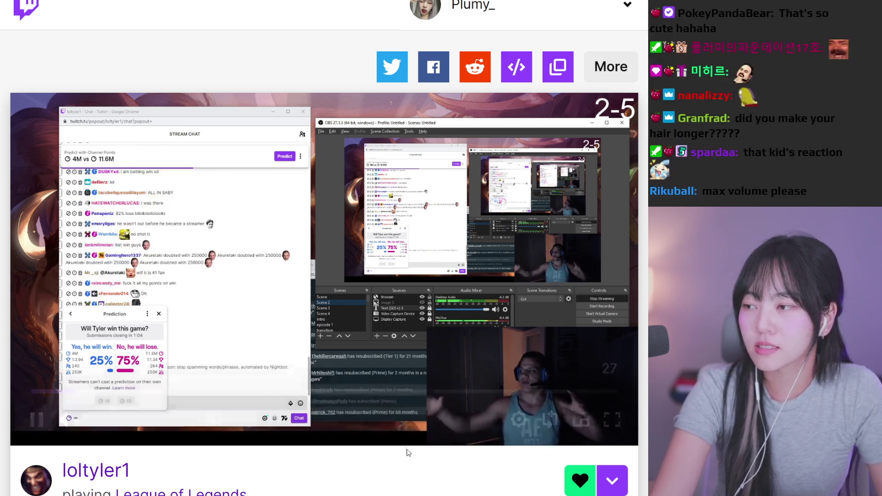Pop out the OBS Audio Mixer dock panel
The width and height of the screenshot is (882, 496).
point(511,290)
